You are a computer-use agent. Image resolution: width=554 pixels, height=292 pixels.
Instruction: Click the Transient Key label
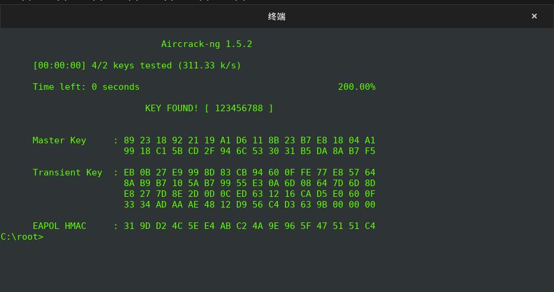67,172
